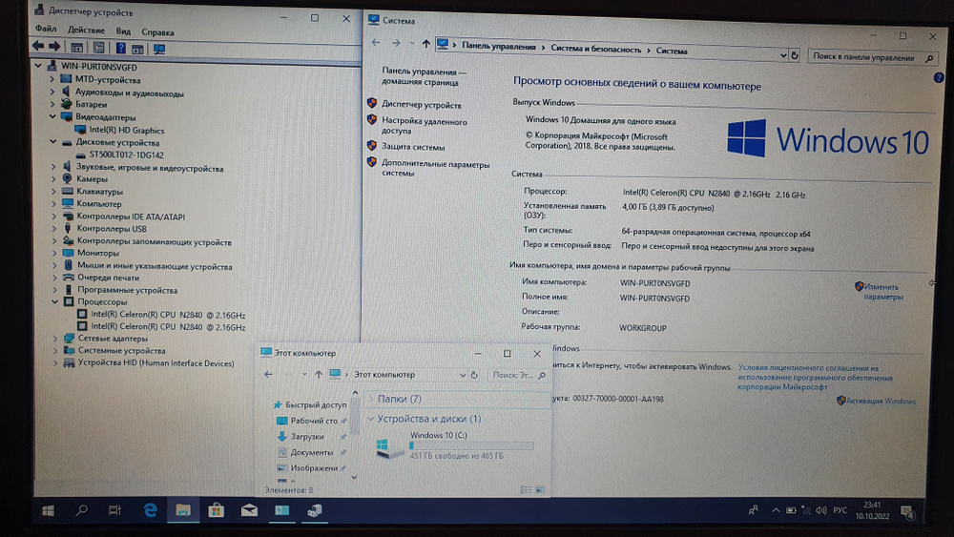Open Mail app from taskbar
The height and width of the screenshot is (537, 954).
point(249,510)
